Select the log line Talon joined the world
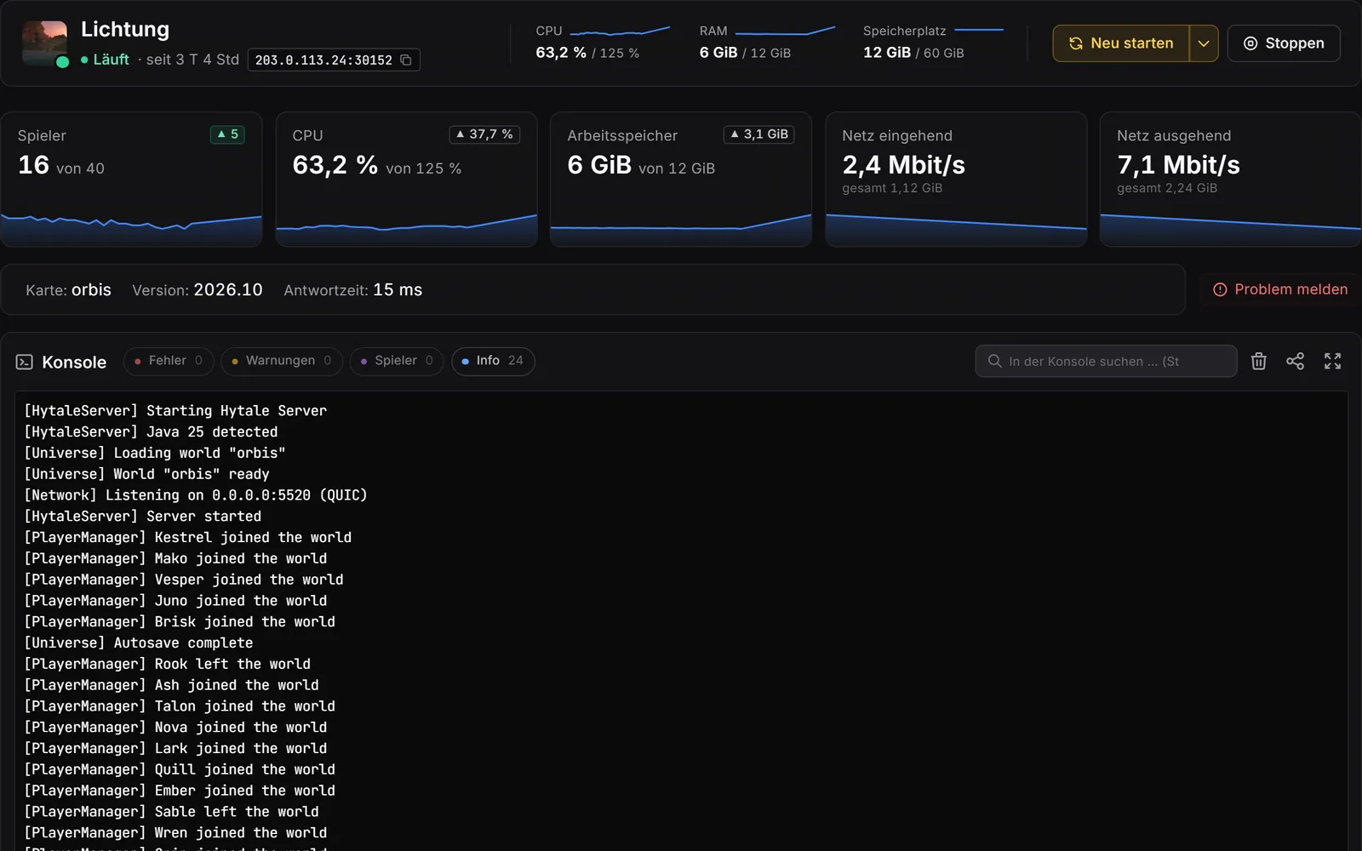The width and height of the screenshot is (1362, 851). click(x=180, y=706)
